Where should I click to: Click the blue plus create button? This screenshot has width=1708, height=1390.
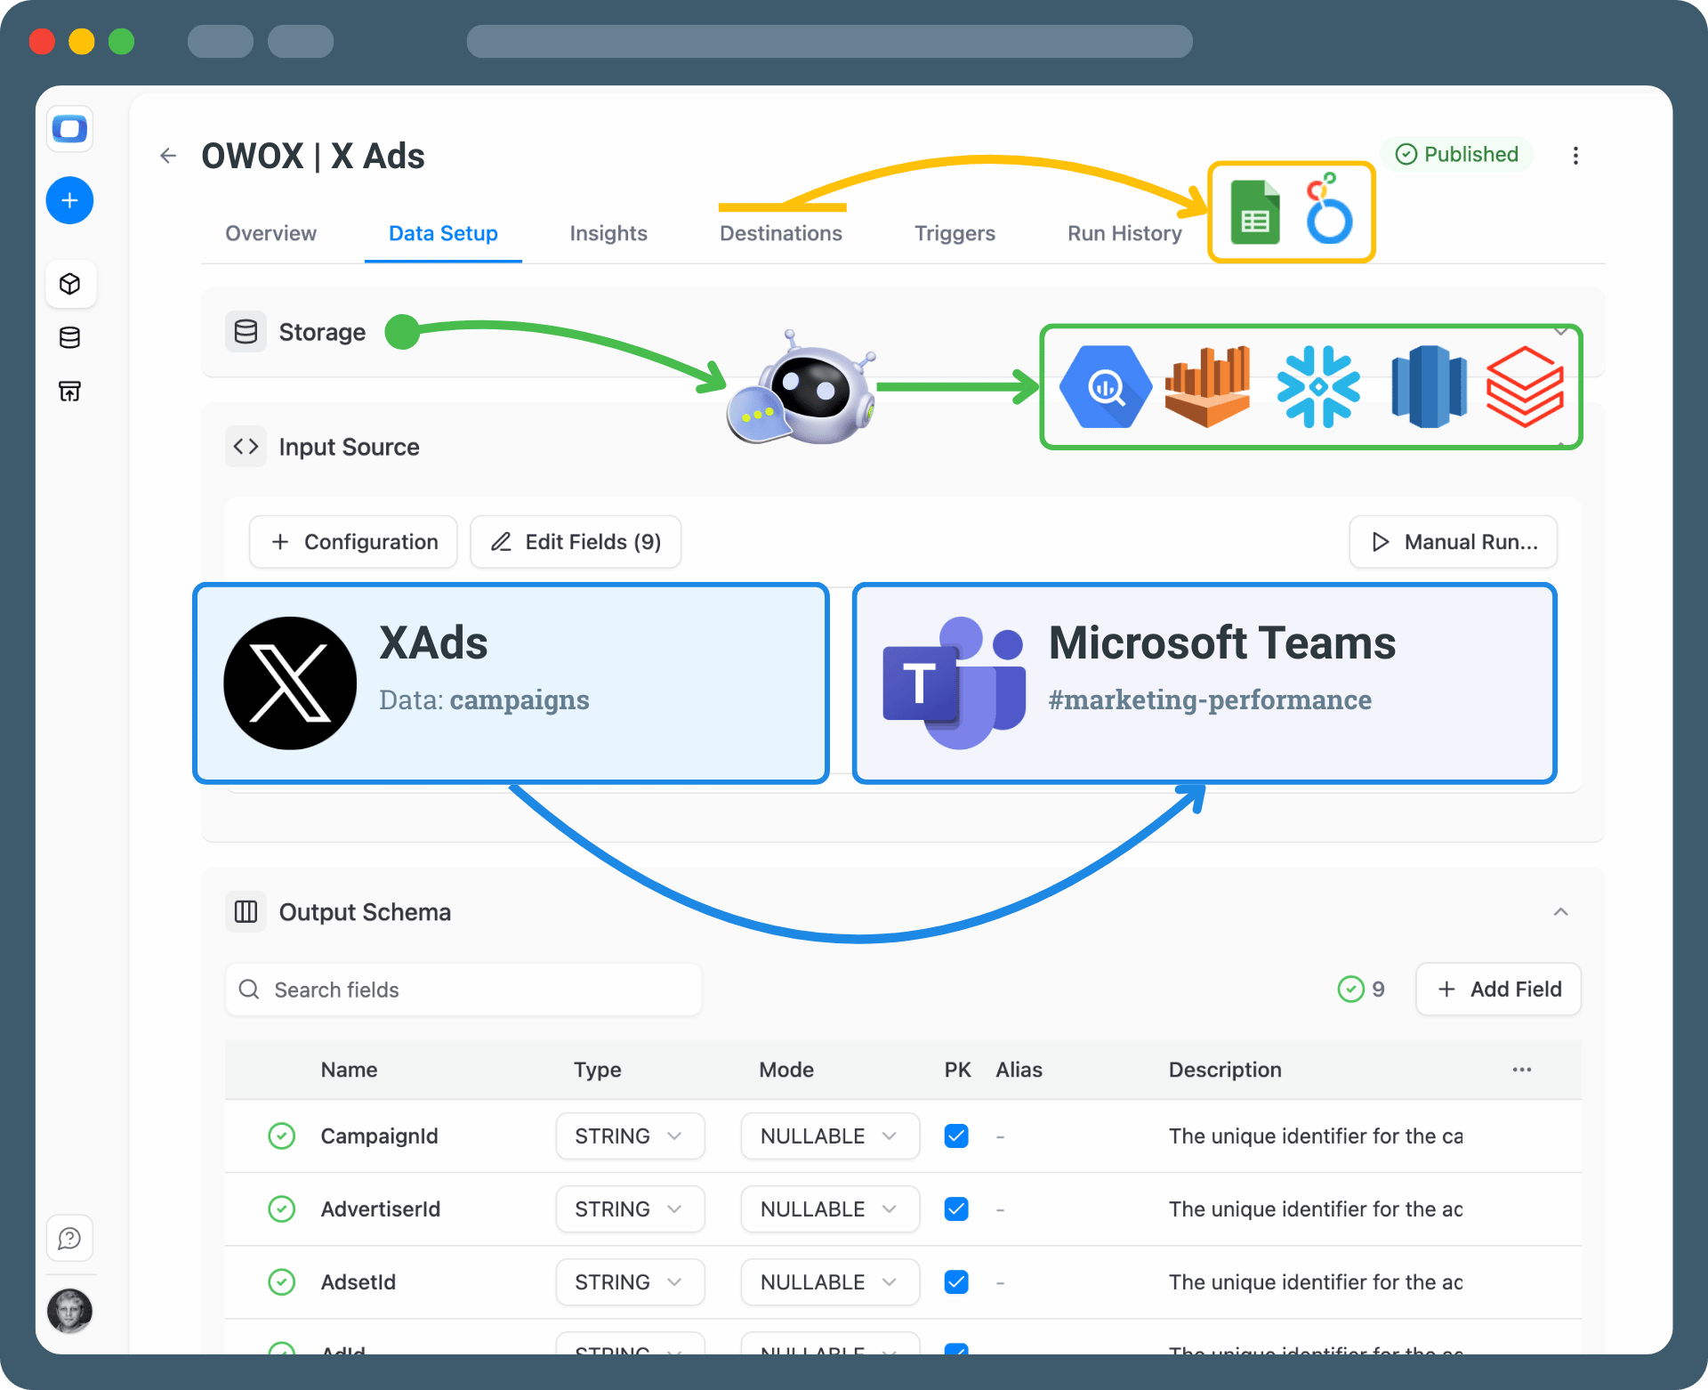pos(69,200)
